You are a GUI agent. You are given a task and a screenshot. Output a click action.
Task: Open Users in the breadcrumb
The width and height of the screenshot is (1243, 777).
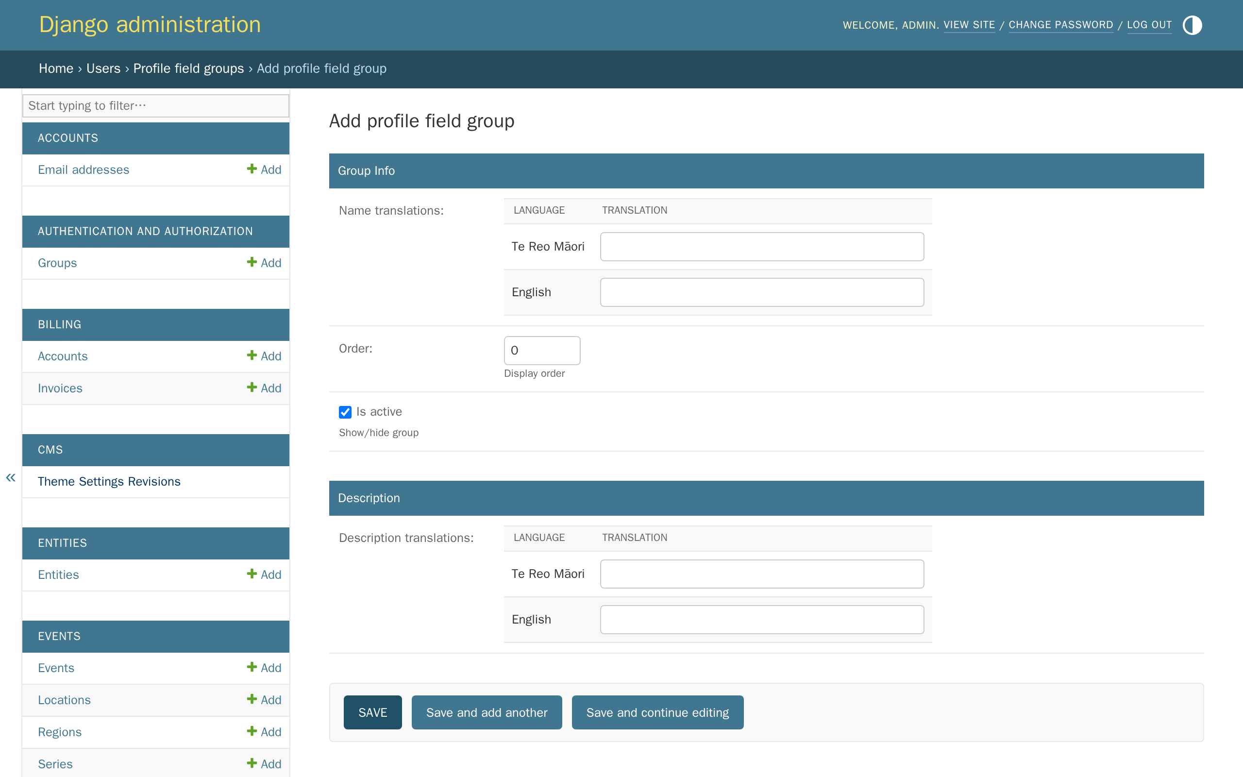[103, 68]
